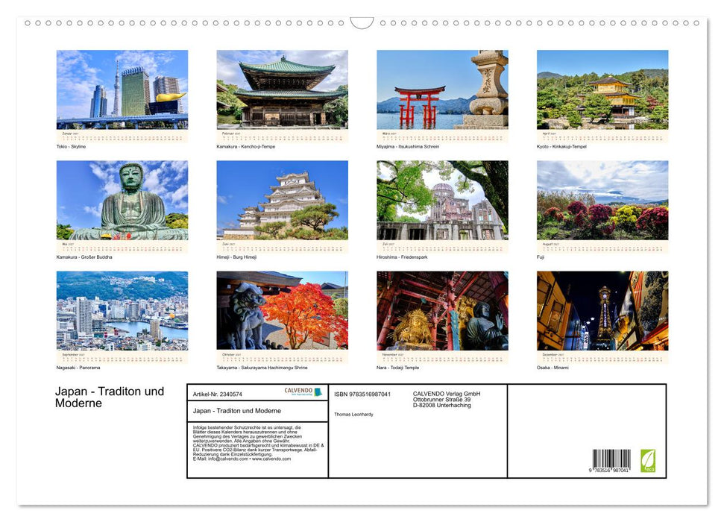Click the 'Osaka - Minami' caption
724x522 pixels.
click(x=553, y=368)
